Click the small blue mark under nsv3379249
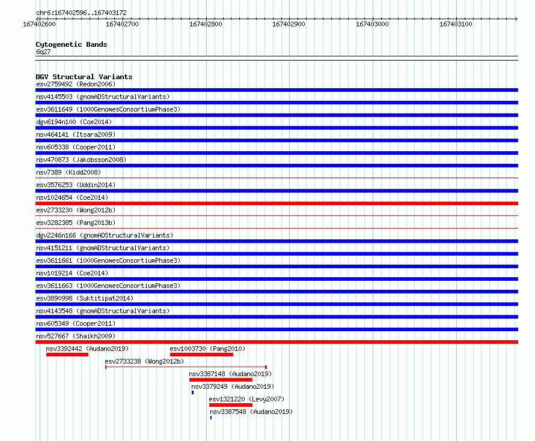The width and height of the screenshot is (535, 441). coord(192,392)
